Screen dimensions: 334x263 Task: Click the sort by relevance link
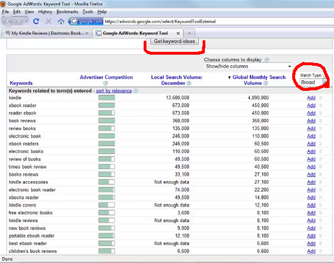[x=114, y=90]
